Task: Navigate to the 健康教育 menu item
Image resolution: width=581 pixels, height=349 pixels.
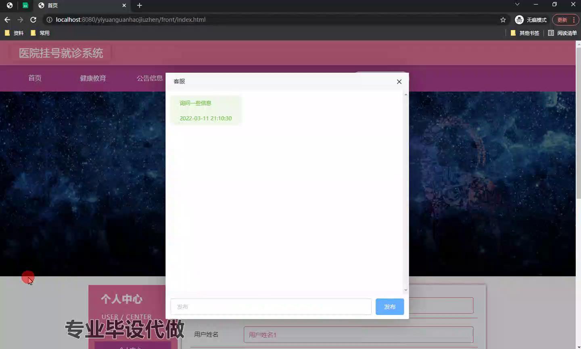Action: coord(93,78)
